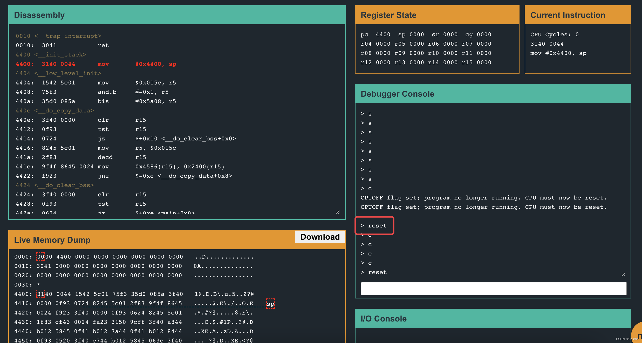This screenshot has height=343, width=642.
Task: Click the sp 0000 register value
Action: point(411,34)
